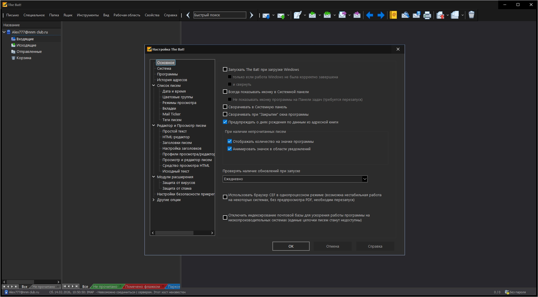This screenshot has width=538, height=297.
Task: Click the Reply to all double-arrow icon
Action: 327,15
